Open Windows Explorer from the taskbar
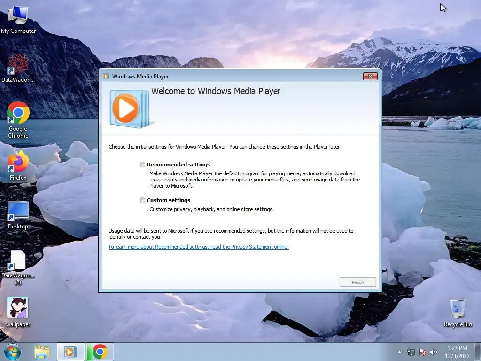Screen dimensions: 481x361 (x=42, y=352)
